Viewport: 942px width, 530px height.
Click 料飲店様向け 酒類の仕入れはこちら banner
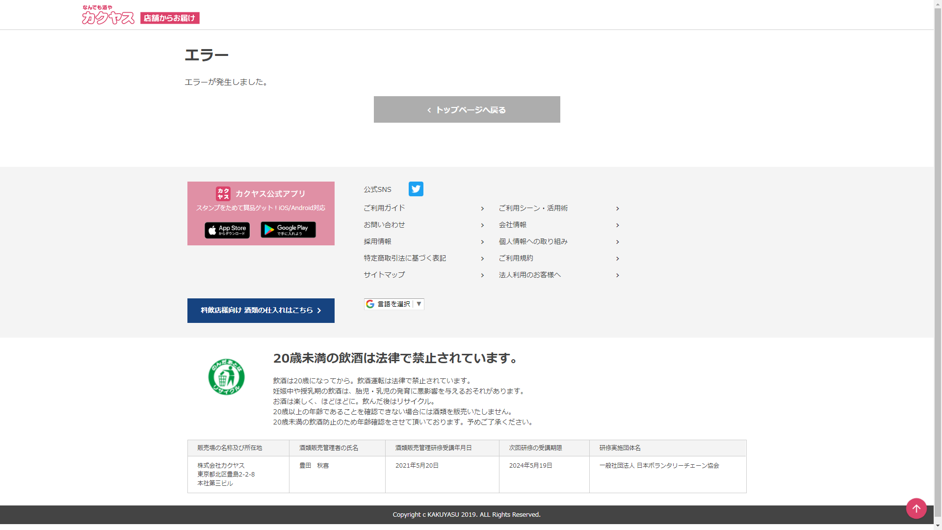261,311
